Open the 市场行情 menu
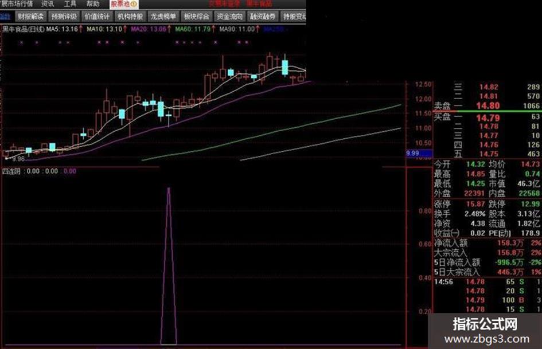Viewport: 542px width, 349px height. [19, 4]
